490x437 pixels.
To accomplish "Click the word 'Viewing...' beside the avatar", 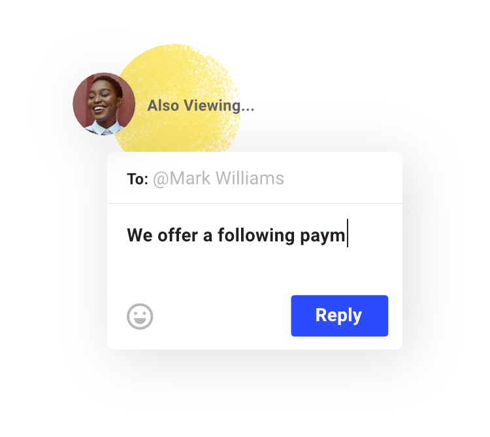I will (219, 106).
